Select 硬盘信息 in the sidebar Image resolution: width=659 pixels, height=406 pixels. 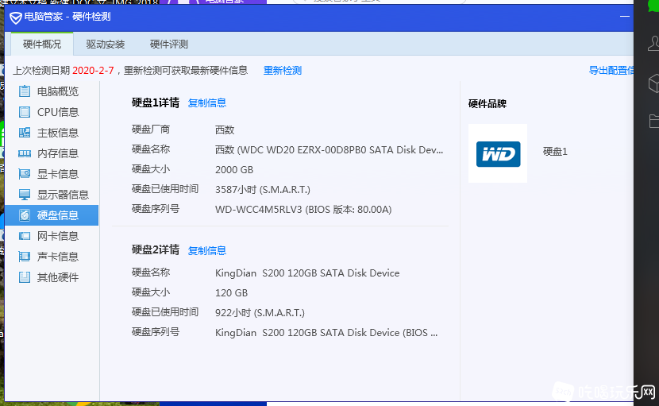click(52, 215)
